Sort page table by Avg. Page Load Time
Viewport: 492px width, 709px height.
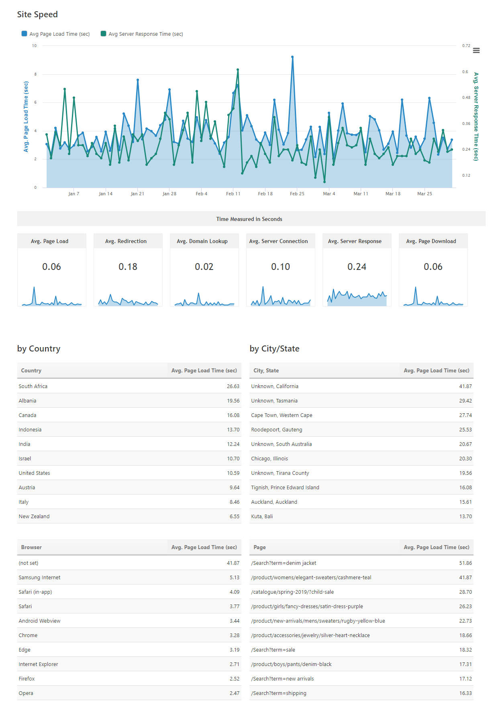[436, 547]
